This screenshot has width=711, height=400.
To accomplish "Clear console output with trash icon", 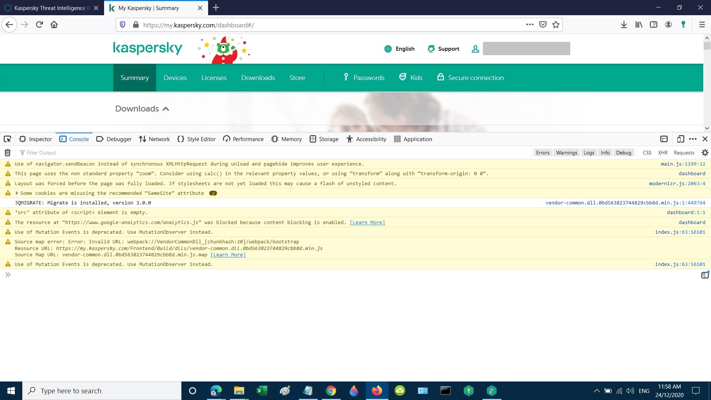I will pos(7,153).
